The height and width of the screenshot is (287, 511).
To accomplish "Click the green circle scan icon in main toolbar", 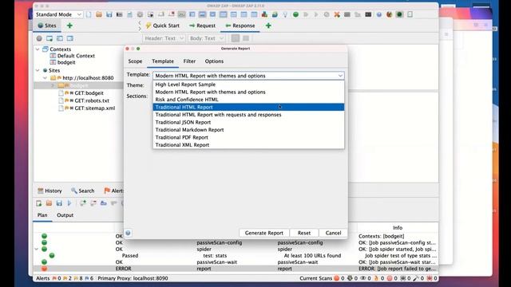I will pos(295,14).
